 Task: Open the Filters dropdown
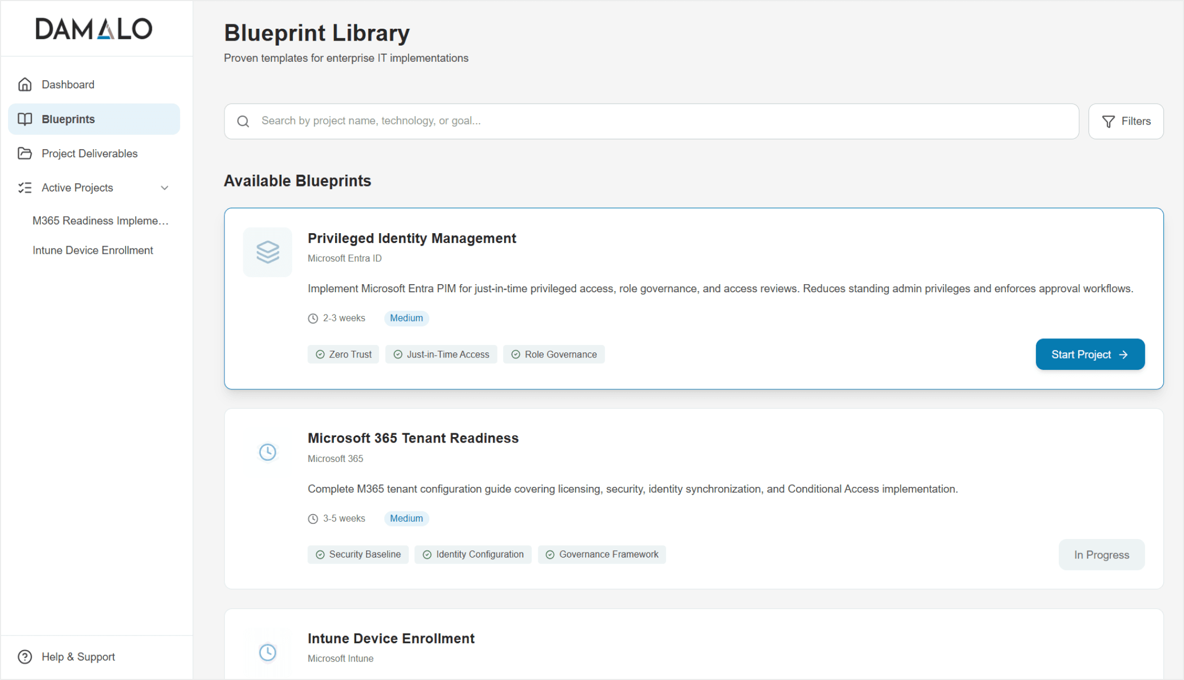tap(1126, 121)
